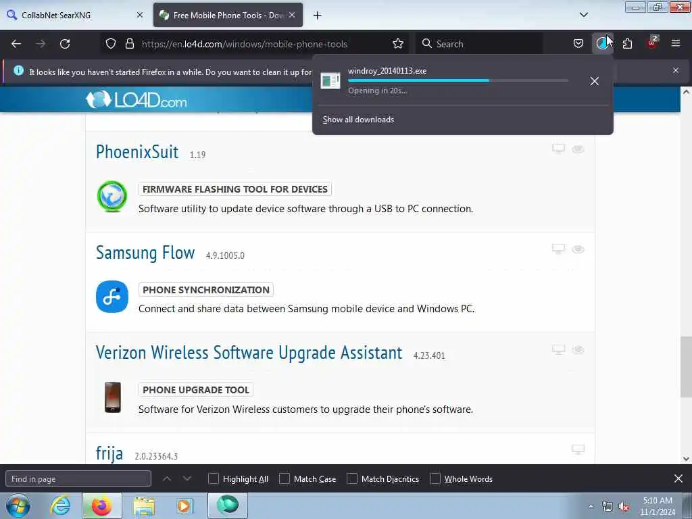Open the Windows Start menu
This screenshot has width=692, height=519.
18,505
